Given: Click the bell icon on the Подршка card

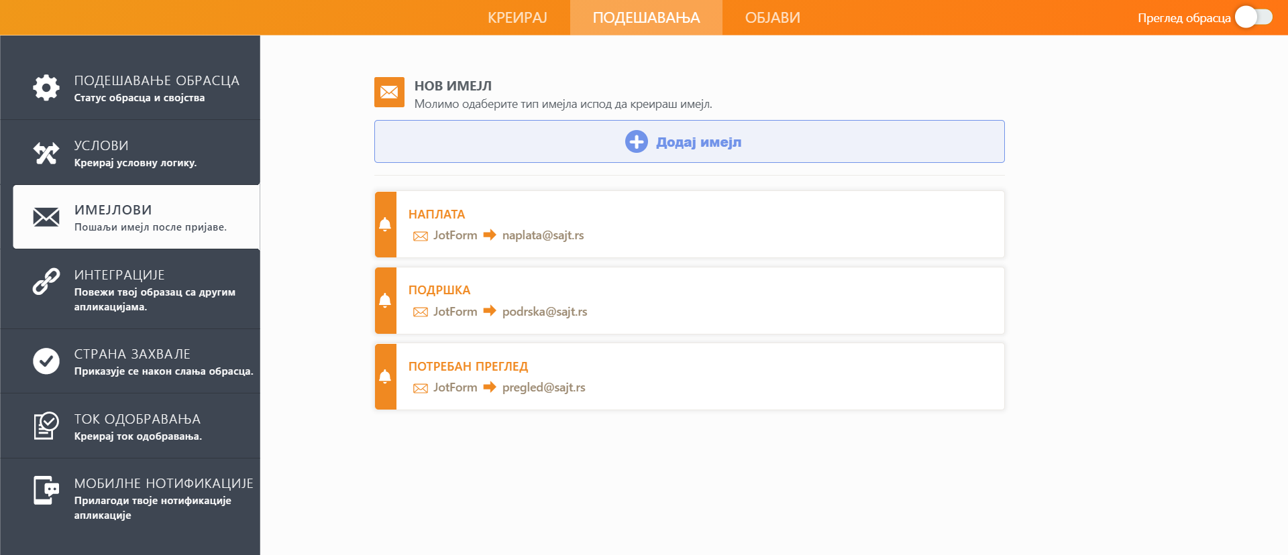Looking at the screenshot, I should [385, 300].
